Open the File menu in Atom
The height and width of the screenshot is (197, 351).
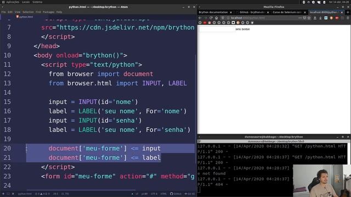pos(4,12)
